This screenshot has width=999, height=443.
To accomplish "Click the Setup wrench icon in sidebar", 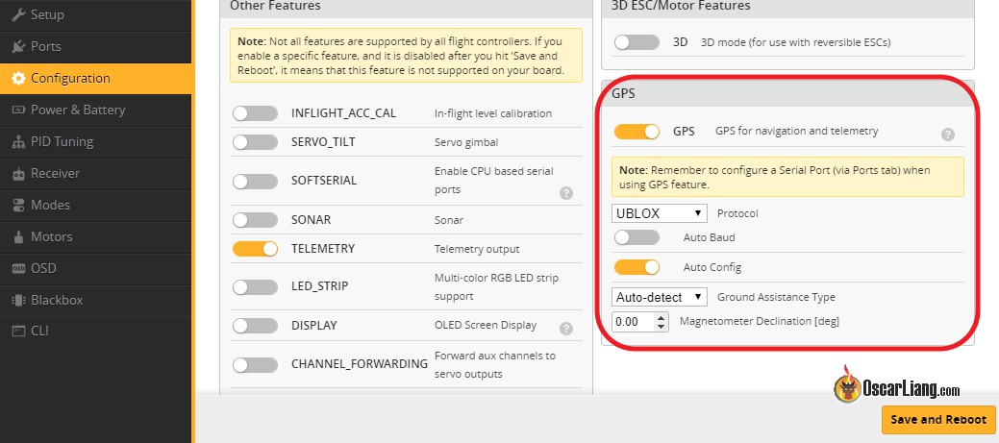I will (19, 15).
